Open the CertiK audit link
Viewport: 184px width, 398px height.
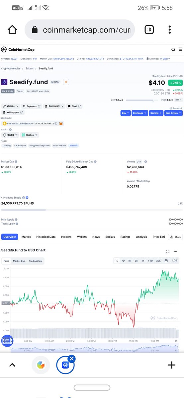(x=10, y=135)
